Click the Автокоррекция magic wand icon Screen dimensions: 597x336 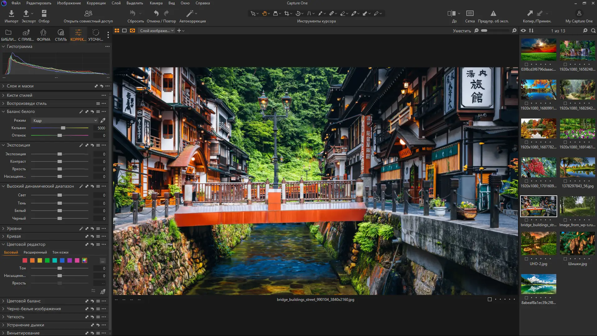pos(190,13)
